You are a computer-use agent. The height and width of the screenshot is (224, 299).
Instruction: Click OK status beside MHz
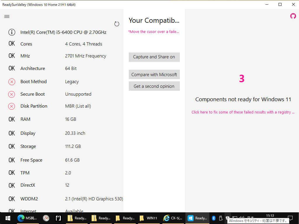pyautogui.click(x=12, y=56)
